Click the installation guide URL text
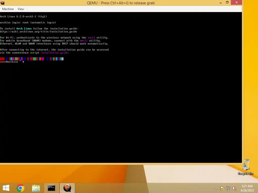This screenshot has width=258, height=193. point(39,31)
